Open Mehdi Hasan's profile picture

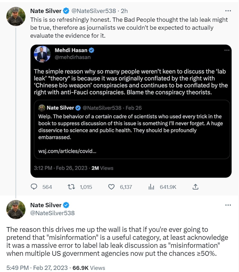pyautogui.click(x=42, y=54)
